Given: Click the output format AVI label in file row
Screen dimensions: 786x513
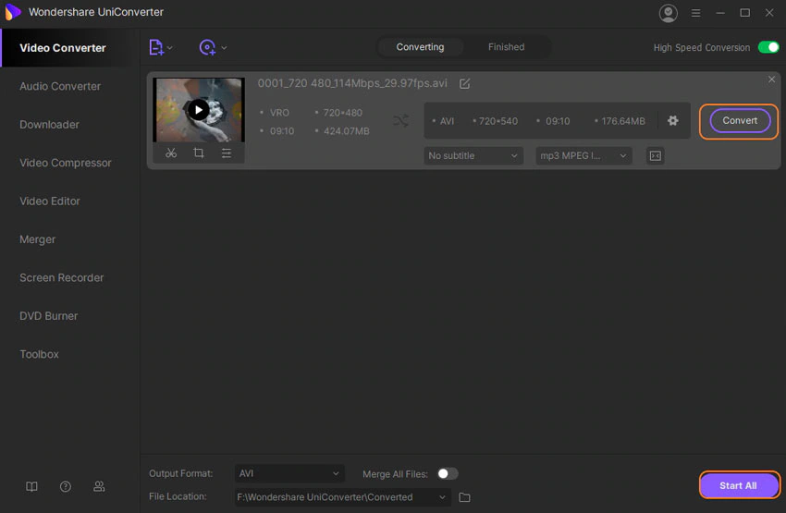Looking at the screenshot, I should 447,121.
